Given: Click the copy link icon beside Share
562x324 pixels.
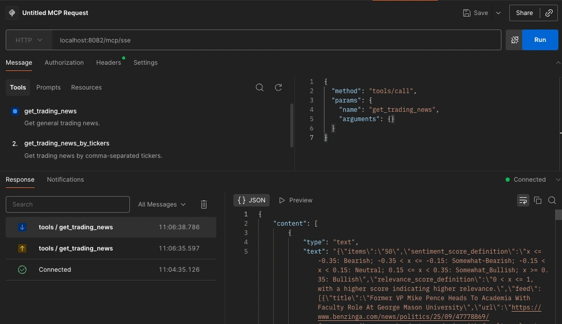Looking at the screenshot, I should (549, 13).
